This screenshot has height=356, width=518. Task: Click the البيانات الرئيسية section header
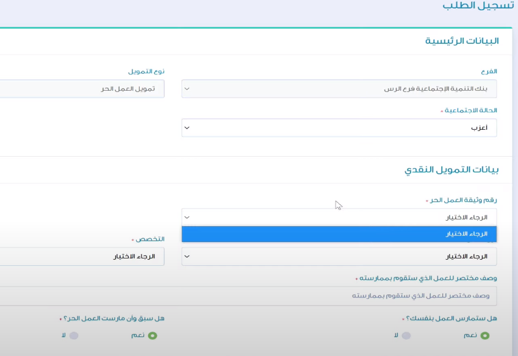(x=462, y=41)
